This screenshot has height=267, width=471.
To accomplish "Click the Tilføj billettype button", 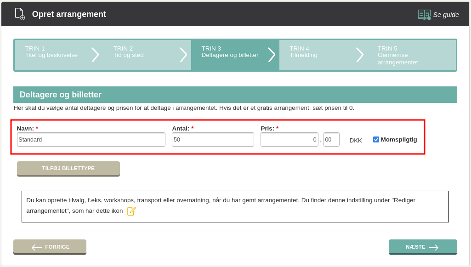I will coord(68,169).
